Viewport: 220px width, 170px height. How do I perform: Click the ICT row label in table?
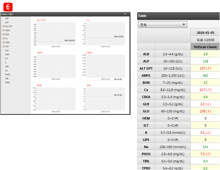[146, 126]
